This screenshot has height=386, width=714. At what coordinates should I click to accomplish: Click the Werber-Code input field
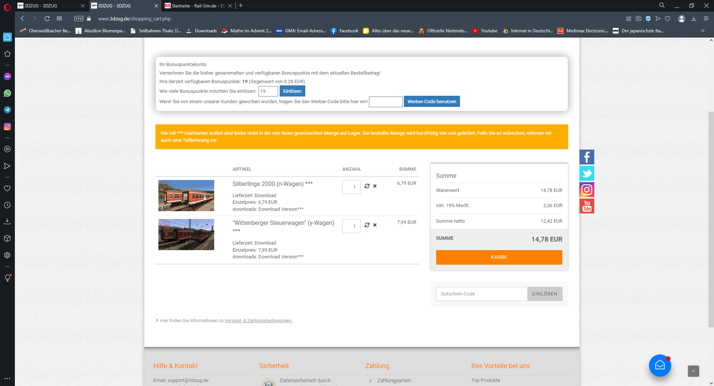(x=386, y=102)
